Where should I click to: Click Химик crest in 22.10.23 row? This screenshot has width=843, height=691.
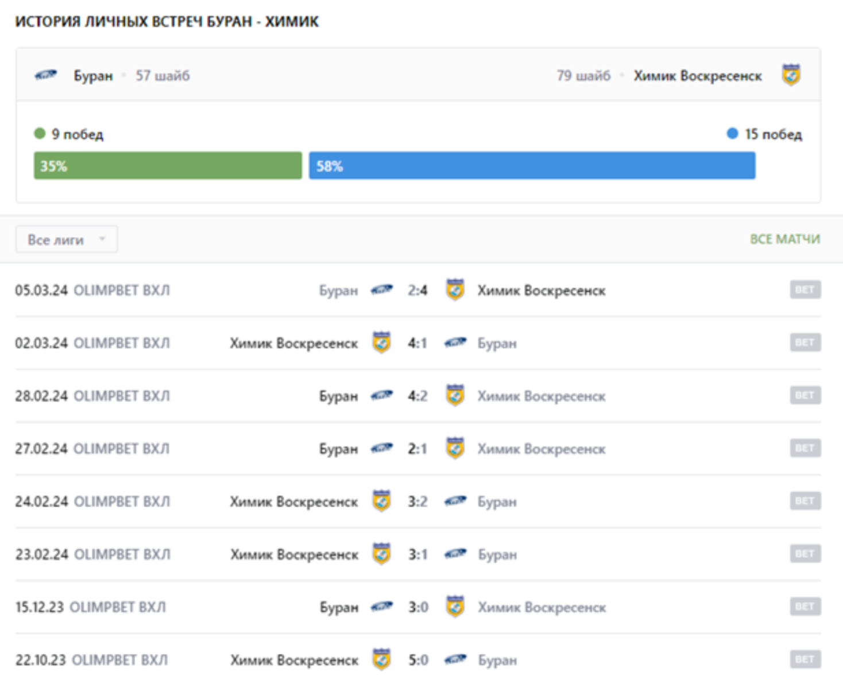click(381, 659)
